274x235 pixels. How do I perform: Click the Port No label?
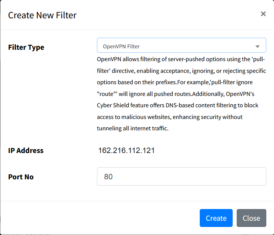pyautogui.click(x=21, y=177)
